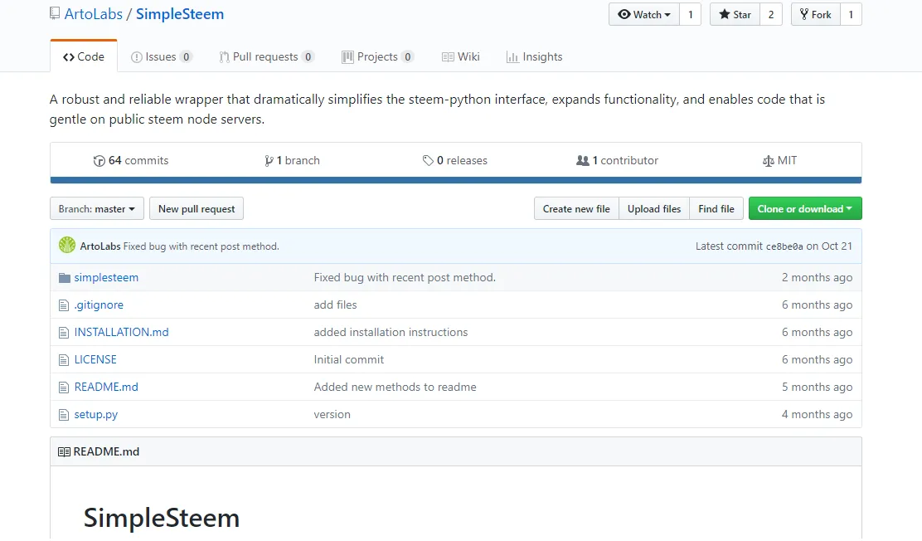This screenshot has width=922, height=541.
Task: Open README.md in the file list
Action: click(106, 387)
